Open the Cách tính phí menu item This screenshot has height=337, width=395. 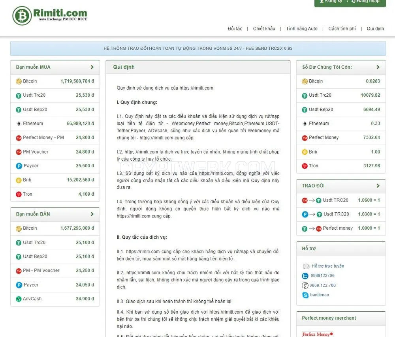342,29
